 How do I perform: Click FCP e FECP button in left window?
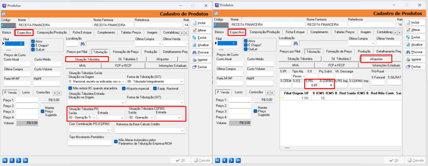click(x=123, y=65)
